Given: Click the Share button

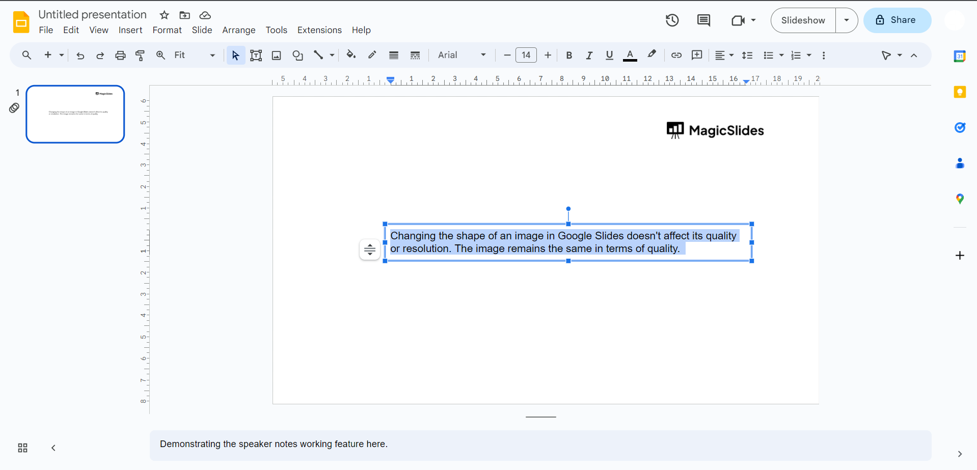Looking at the screenshot, I should [897, 20].
